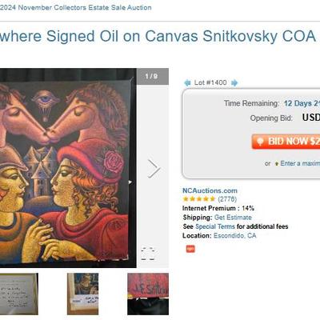Click the main painting image
Viewport: 320px width, 320px height.
[x=68, y=168]
